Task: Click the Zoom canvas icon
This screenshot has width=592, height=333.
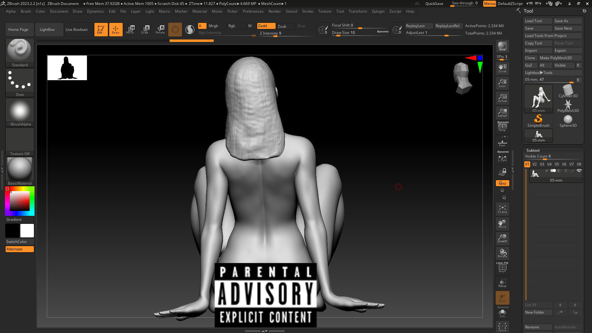Action: pyautogui.click(x=502, y=83)
